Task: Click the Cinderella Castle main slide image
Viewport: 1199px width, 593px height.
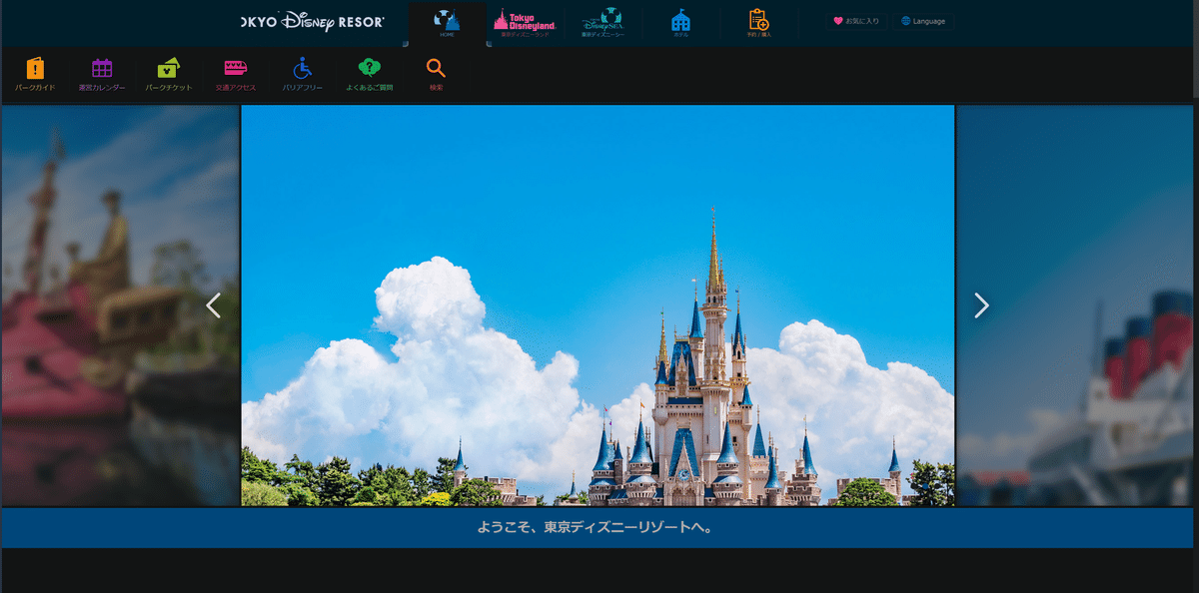Action: tap(598, 305)
